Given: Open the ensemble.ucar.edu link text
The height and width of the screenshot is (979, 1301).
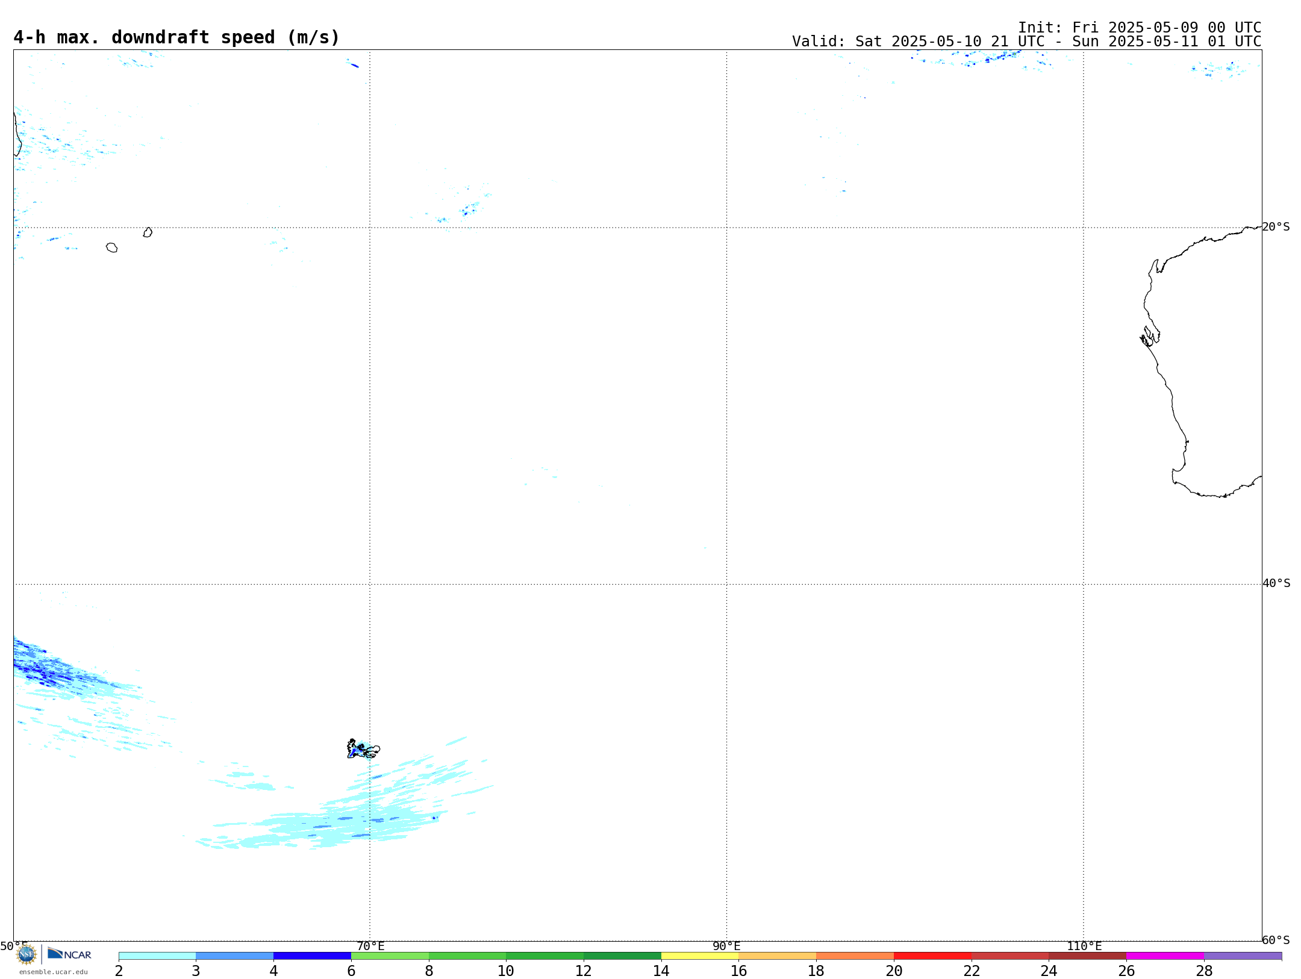Looking at the screenshot, I should [x=53, y=972].
